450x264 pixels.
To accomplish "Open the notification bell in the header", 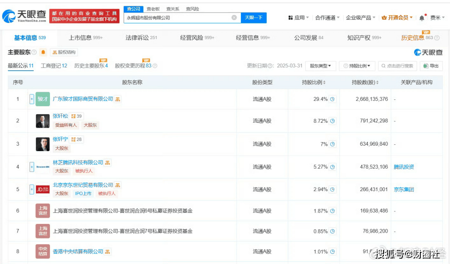I will (x=422, y=18).
